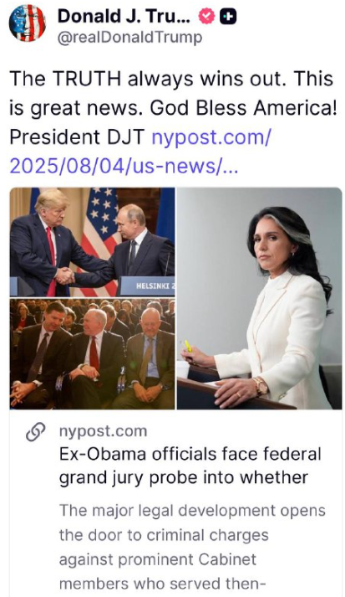Click the "President DJT" signature text
The image size is (345, 597).
click(x=77, y=138)
